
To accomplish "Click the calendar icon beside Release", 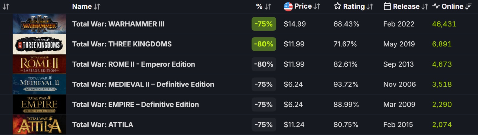I will click(387, 6).
